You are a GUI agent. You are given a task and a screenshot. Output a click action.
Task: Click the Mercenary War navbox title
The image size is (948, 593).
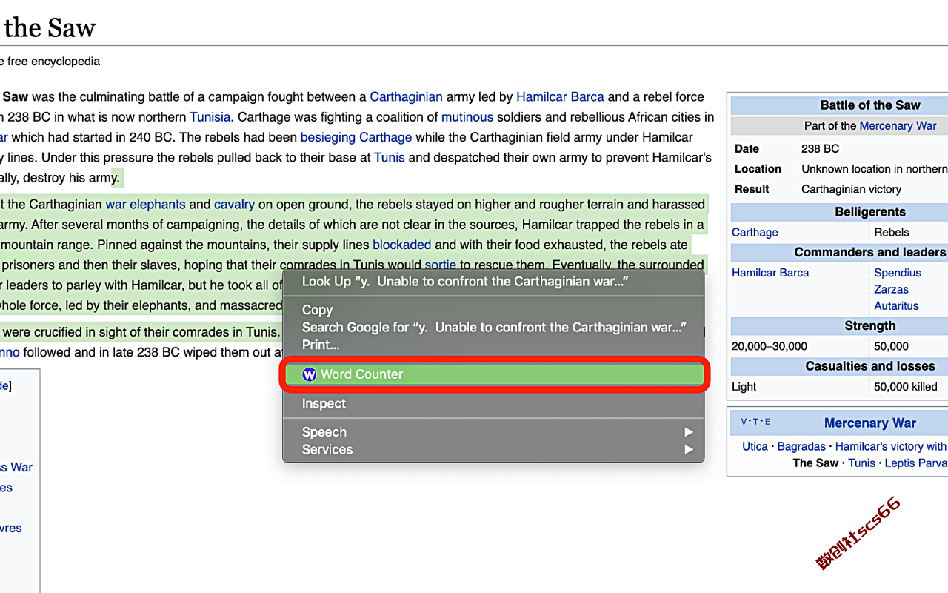870,423
